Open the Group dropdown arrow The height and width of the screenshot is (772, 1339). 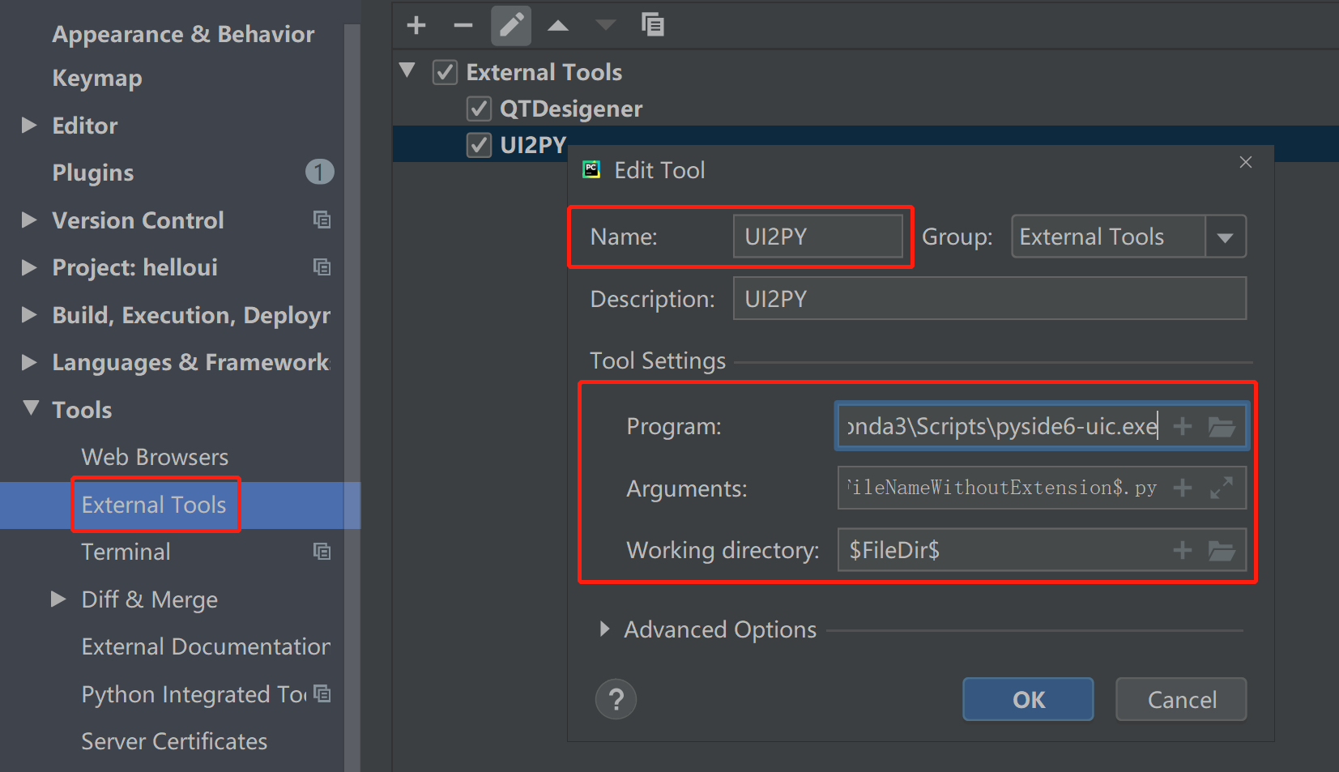pos(1225,237)
